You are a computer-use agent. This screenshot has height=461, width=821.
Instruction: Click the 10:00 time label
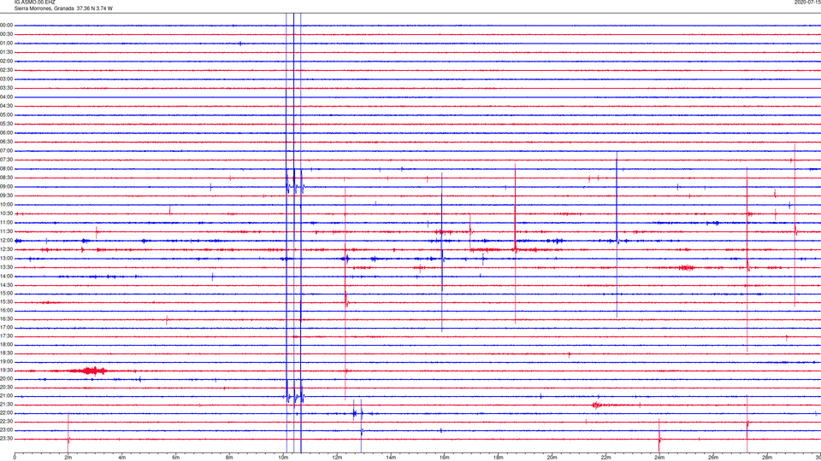point(7,205)
